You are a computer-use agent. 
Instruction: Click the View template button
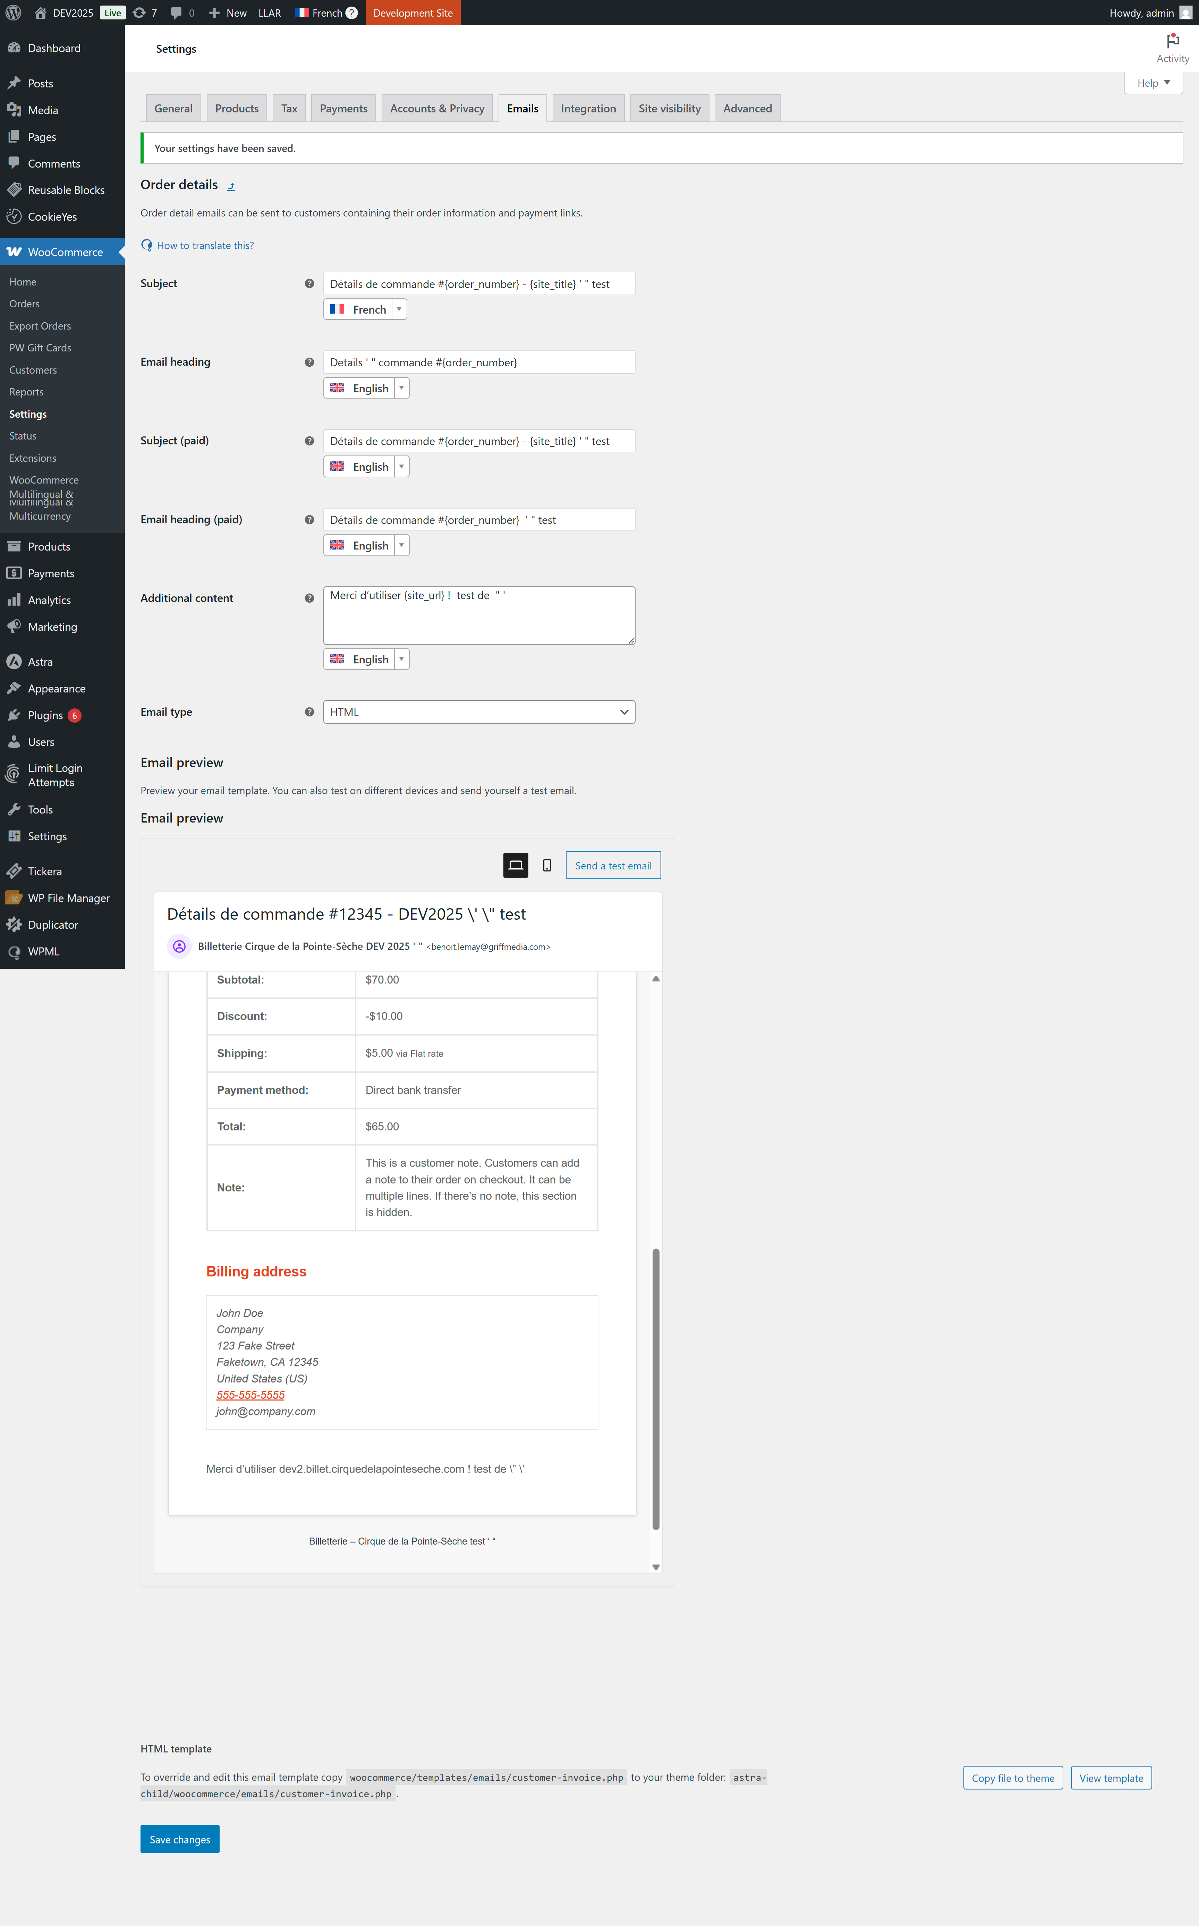[x=1111, y=1778]
